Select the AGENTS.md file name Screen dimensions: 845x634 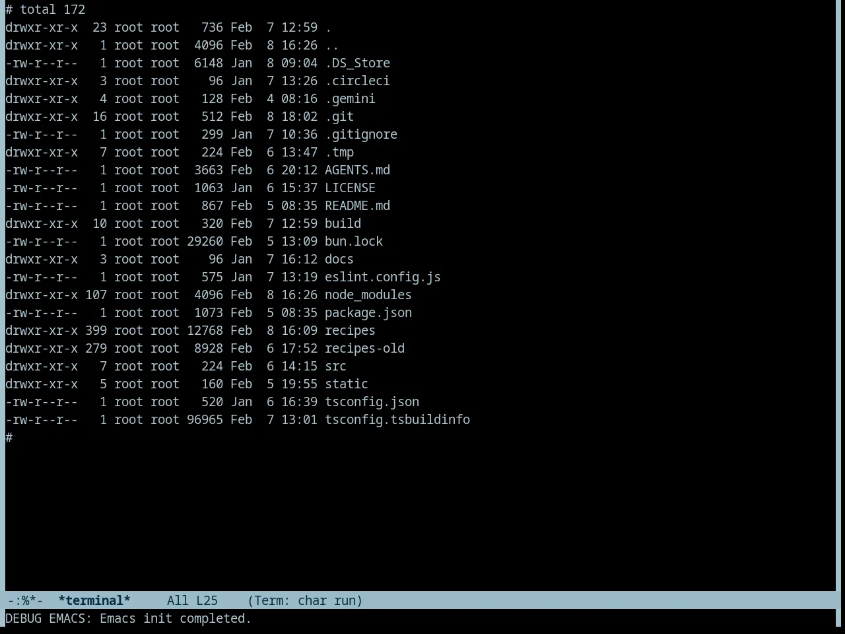357,170
